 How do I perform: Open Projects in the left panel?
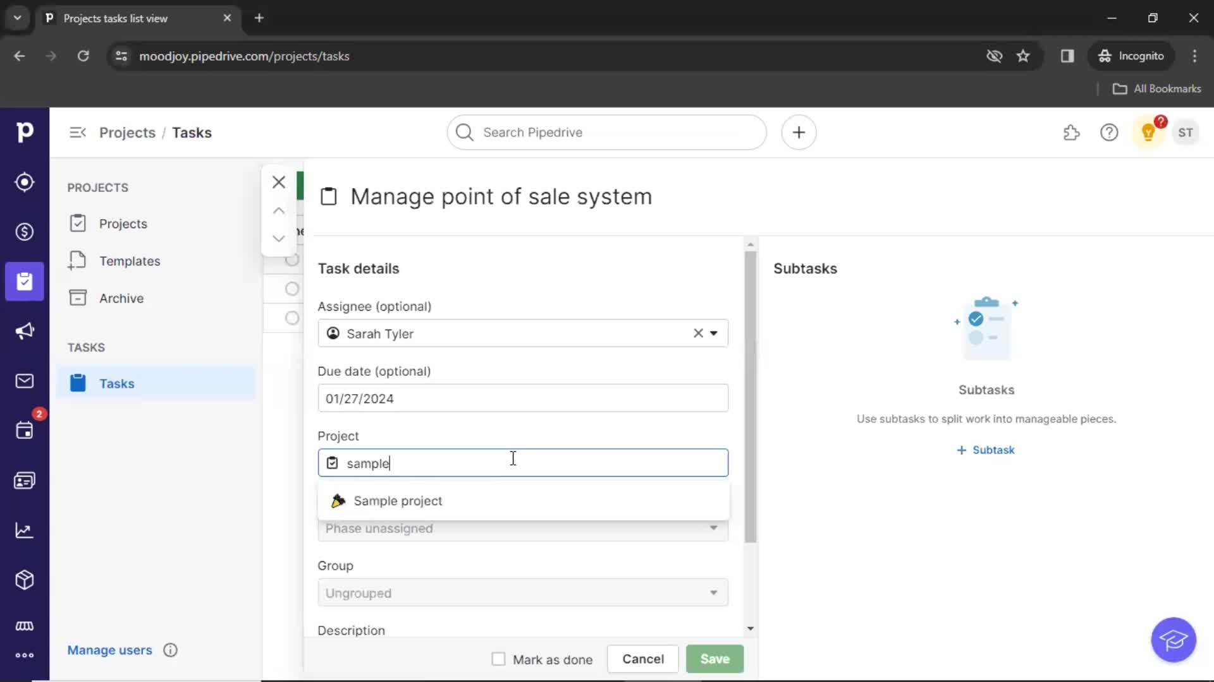tap(123, 224)
